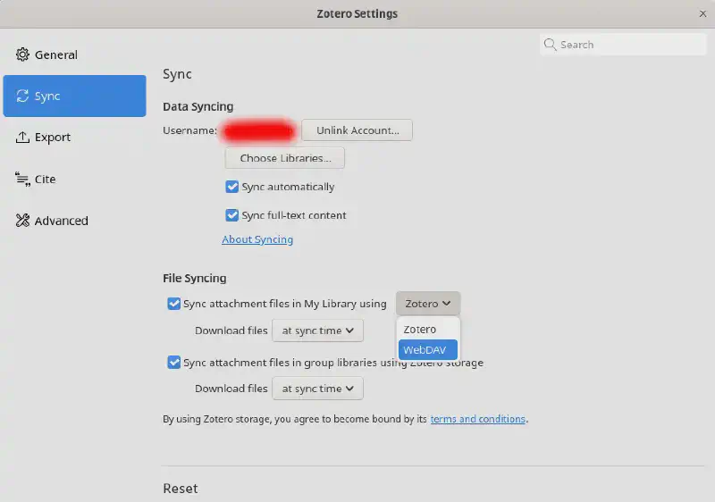This screenshot has width=715, height=502.
Task: Select WebDAV from the dropdown list
Action: pyautogui.click(x=427, y=350)
